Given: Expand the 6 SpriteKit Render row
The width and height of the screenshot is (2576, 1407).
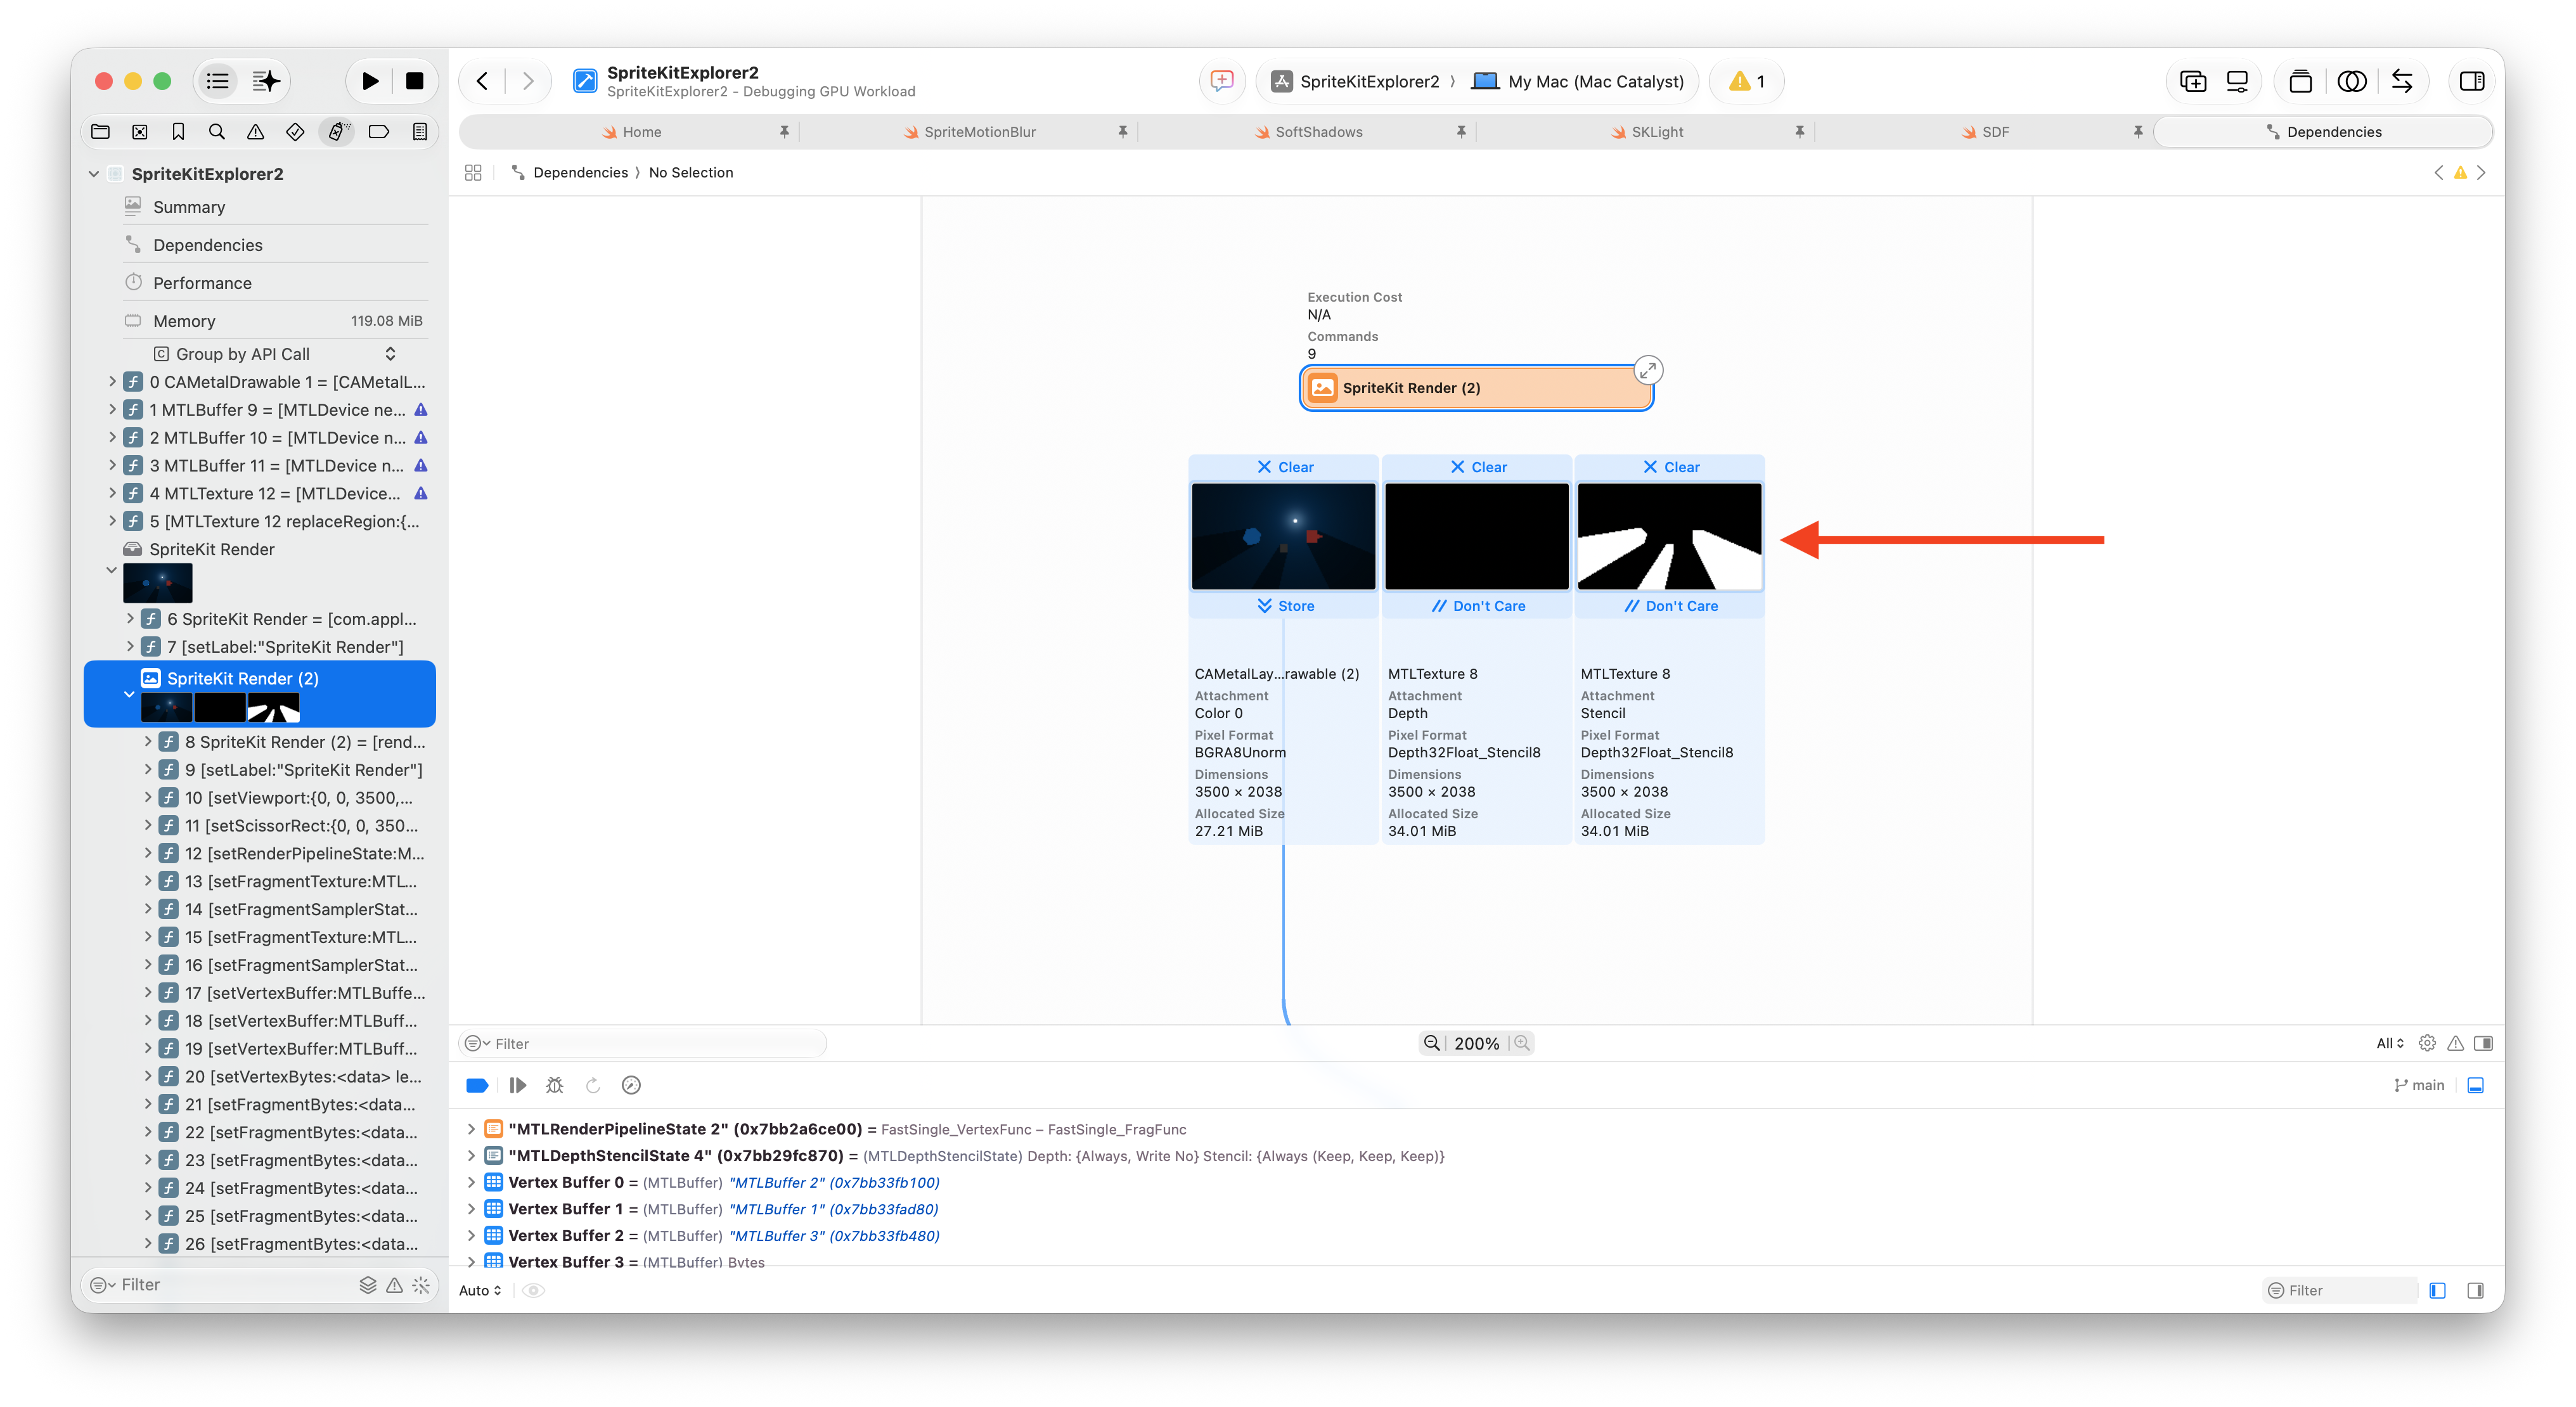Looking at the screenshot, I should tap(130, 618).
